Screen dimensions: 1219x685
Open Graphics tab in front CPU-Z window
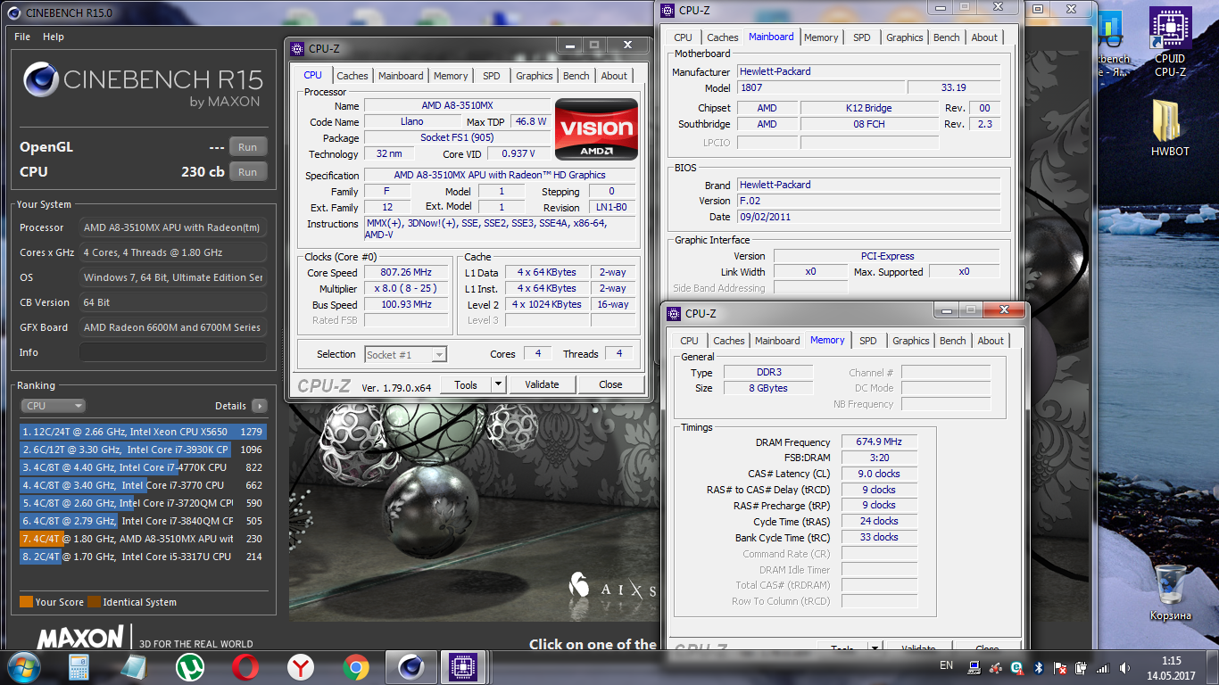534,76
